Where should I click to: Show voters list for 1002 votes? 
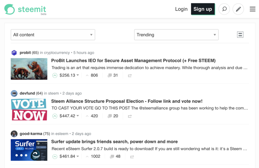point(93,156)
